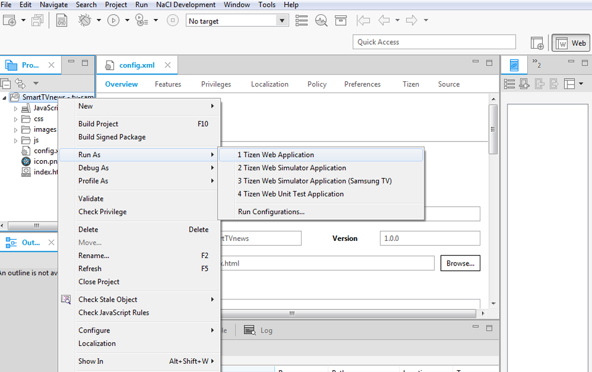Image resolution: width=592 pixels, height=372 pixels.
Task: Switch to the Privileges tab
Action: coord(216,84)
